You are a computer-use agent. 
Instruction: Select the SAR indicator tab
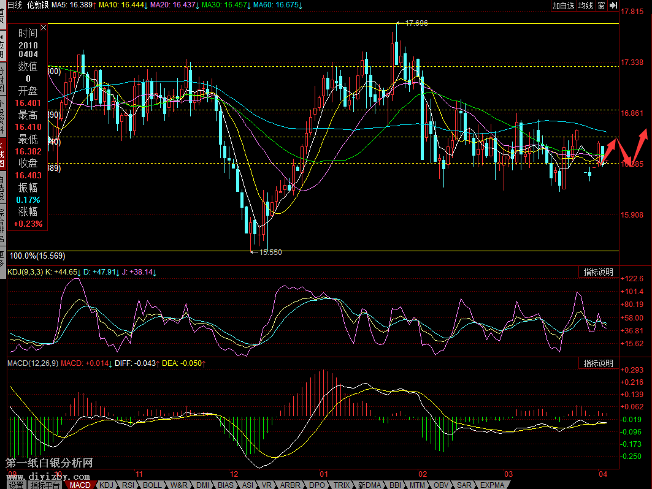point(464,485)
